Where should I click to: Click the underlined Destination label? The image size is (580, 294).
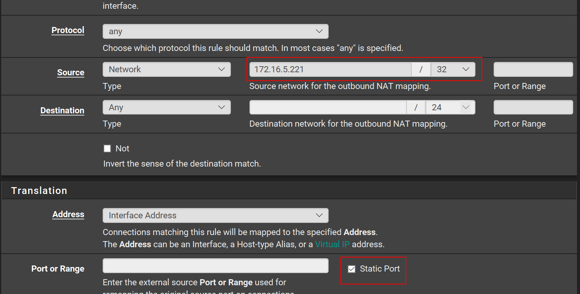coord(62,111)
